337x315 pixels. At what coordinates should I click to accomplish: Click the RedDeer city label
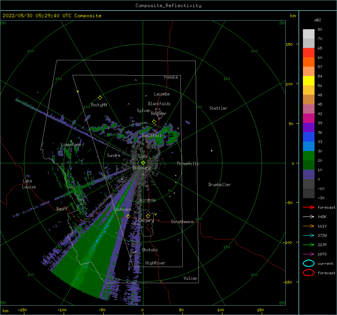[159, 113]
